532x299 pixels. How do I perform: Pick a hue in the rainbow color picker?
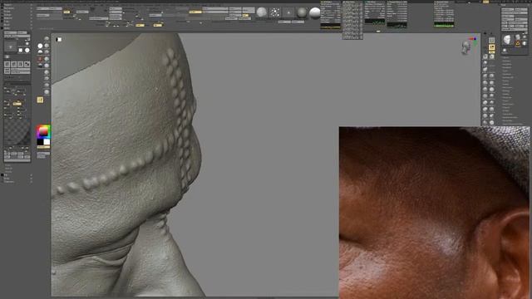pos(43,131)
